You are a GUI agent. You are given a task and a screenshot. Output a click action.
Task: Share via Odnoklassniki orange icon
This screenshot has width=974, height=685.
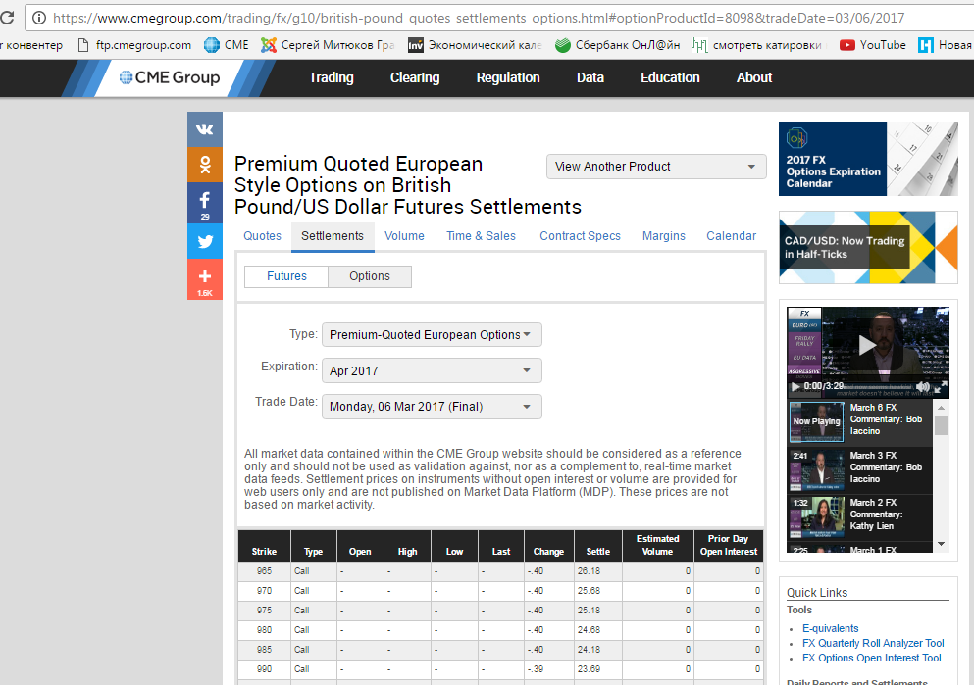(x=205, y=165)
